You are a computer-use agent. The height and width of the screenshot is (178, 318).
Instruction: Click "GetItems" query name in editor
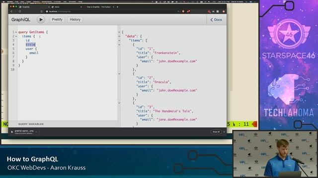click(37, 32)
